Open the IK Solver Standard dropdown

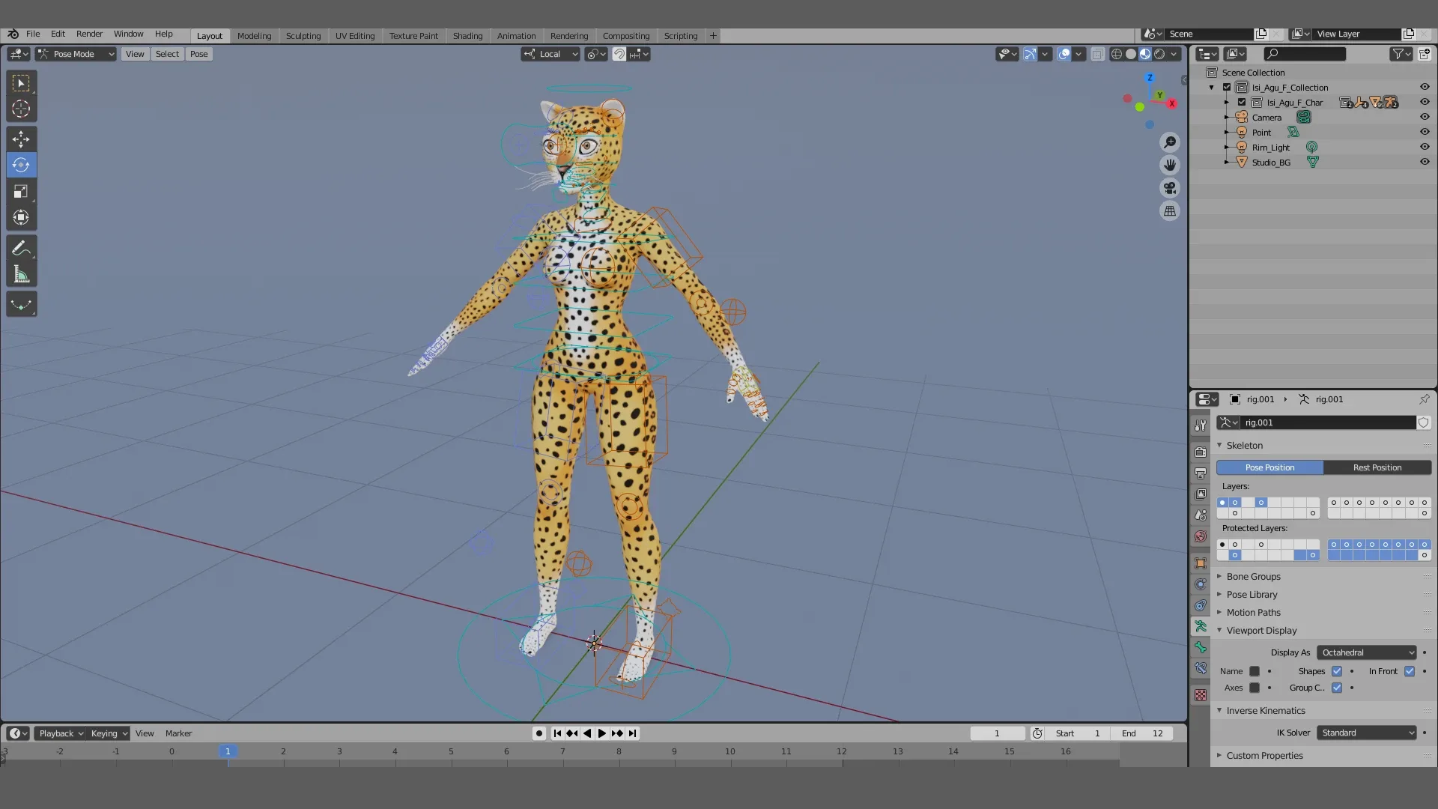pyautogui.click(x=1367, y=733)
